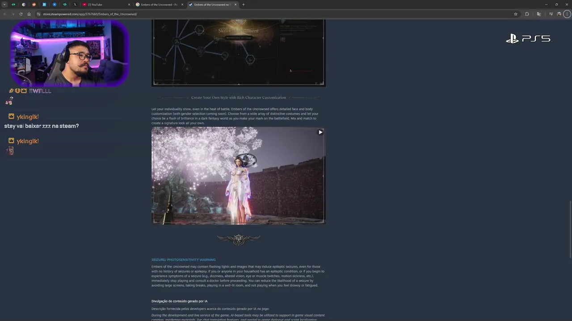The height and width of the screenshot is (321, 572).
Task: Play the character customization video
Action: click(x=320, y=132)
